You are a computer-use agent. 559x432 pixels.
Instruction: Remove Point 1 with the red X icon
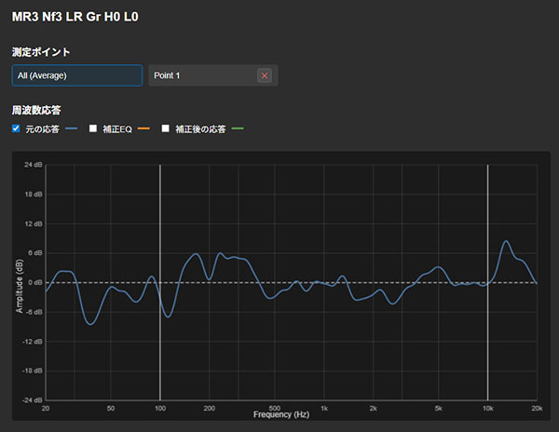click(x=265, y=75)
